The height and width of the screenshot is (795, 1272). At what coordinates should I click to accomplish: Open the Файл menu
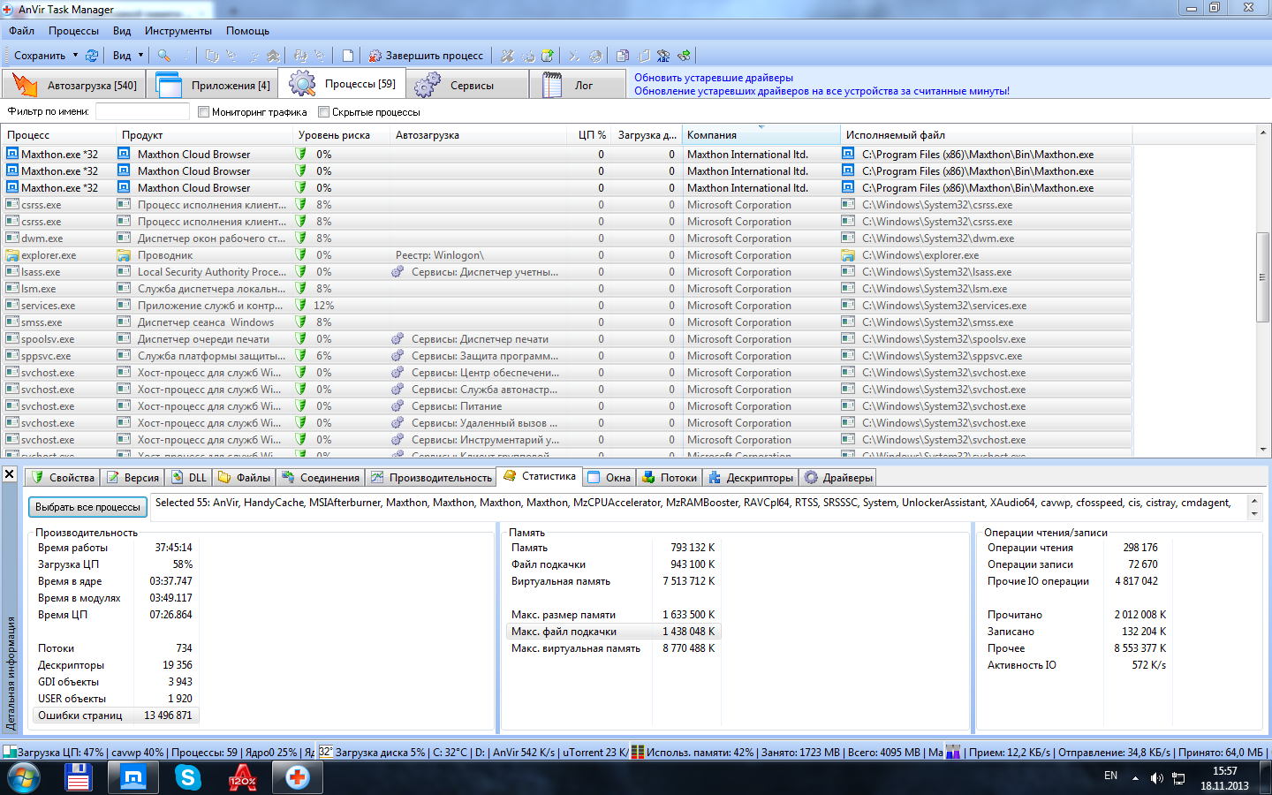click(22, 31)
